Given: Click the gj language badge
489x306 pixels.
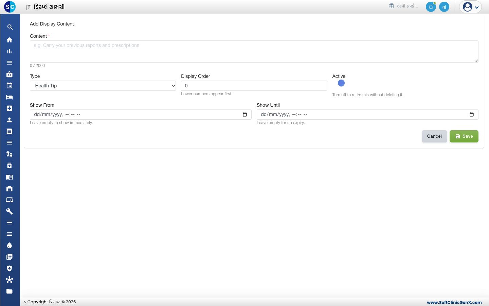Looking at the screenshot, I should pyautogui.click(x=444, y=7).
